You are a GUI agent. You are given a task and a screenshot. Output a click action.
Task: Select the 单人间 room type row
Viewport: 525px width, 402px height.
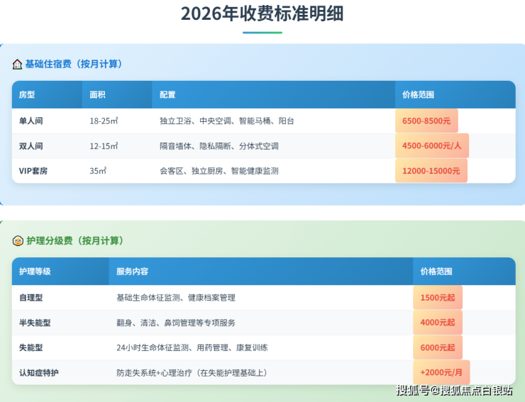click(31, 121)
